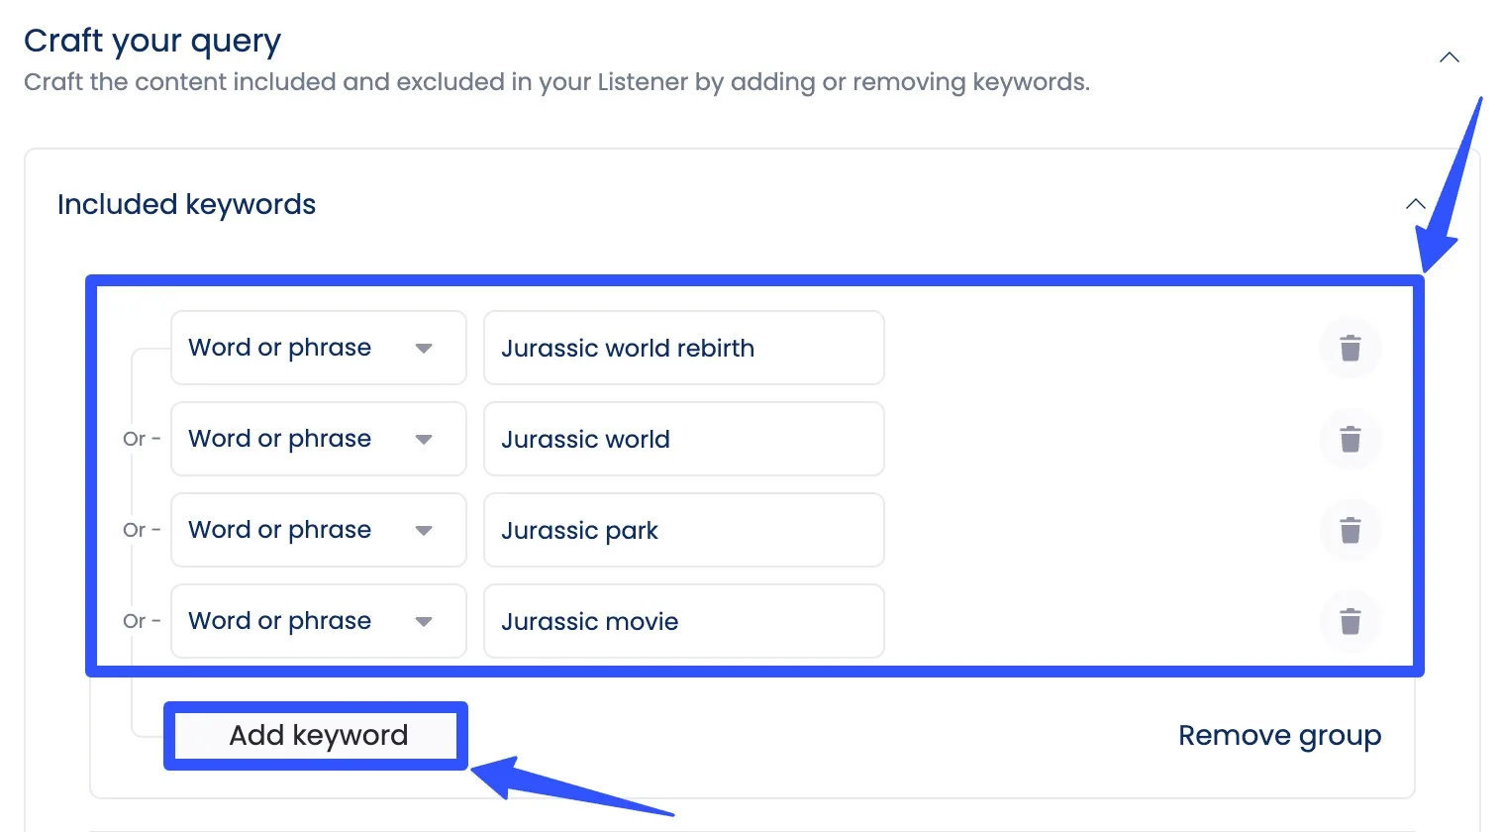Click into the 'Jurassic world' input field
This screenshot has height=832, width=1503.
(x=683, y=439)
